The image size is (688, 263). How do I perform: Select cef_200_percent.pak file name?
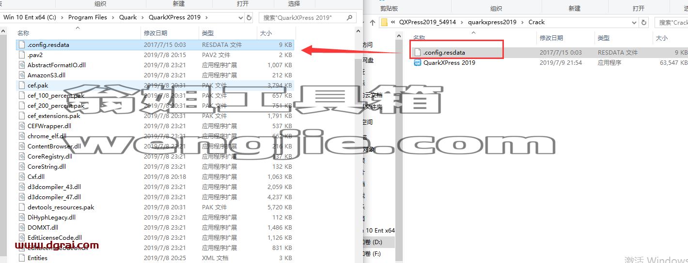[x=56, y=105]
